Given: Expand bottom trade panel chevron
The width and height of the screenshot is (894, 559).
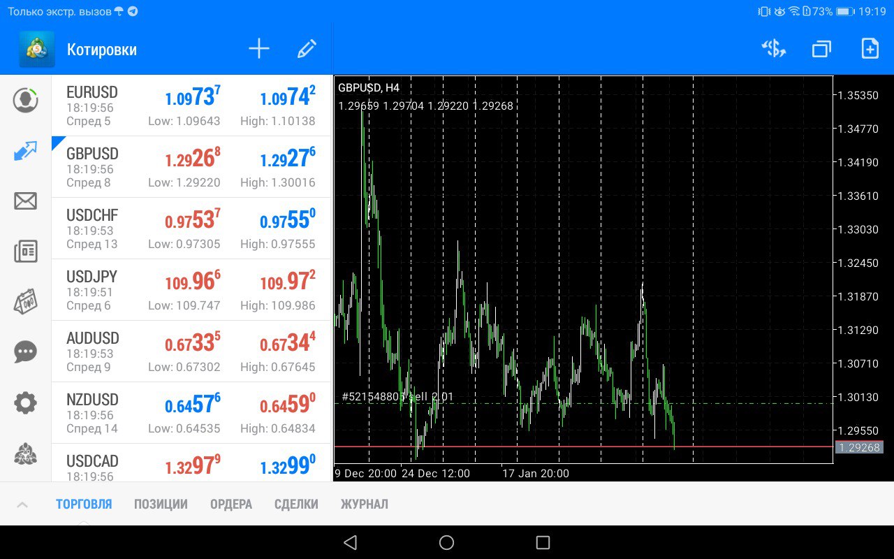Looking at the screenshot, I should pyautogui.click(x=22, y=504).
